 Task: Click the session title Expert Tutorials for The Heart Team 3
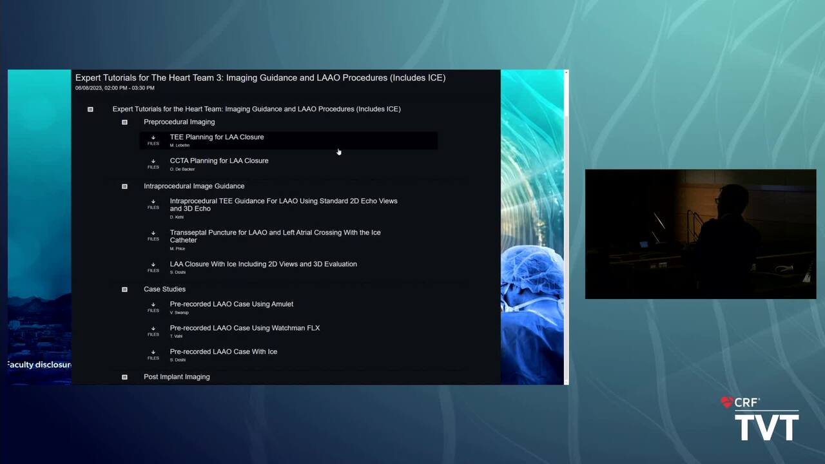point(260,78)
